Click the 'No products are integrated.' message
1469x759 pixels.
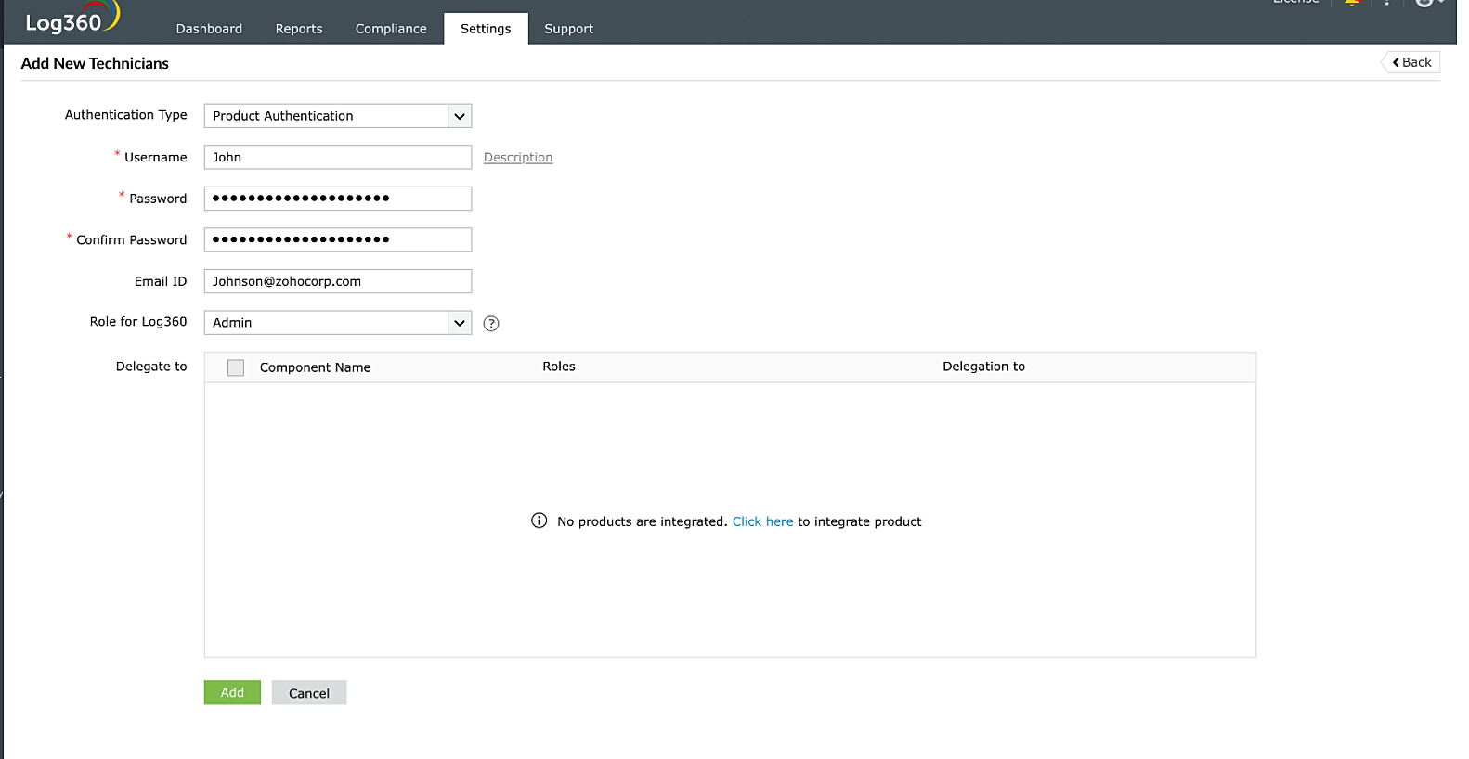[x=643, y=521]
